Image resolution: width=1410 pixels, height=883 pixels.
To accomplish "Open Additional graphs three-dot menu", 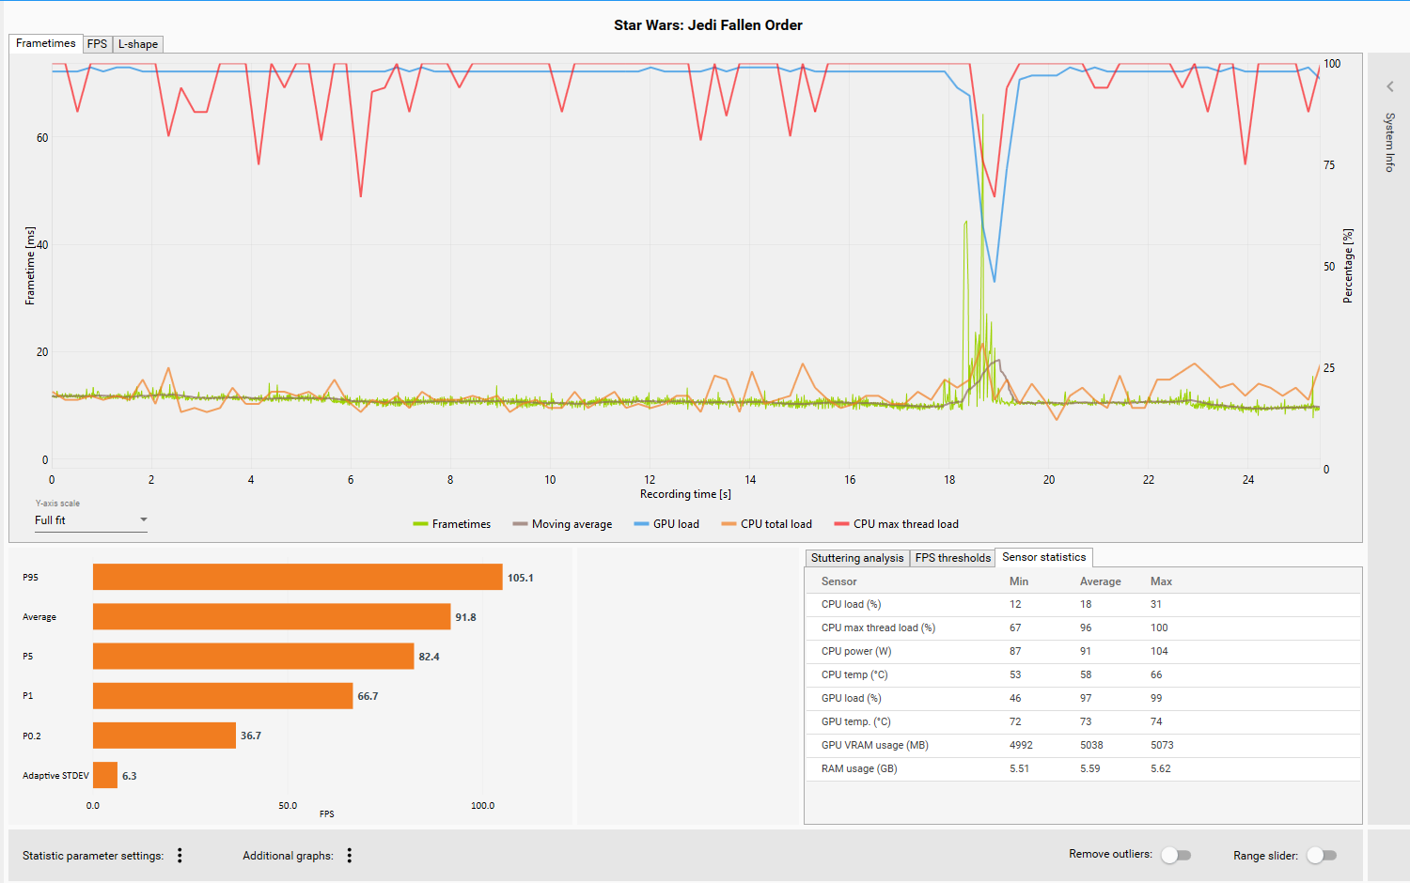I will (349, 856).
